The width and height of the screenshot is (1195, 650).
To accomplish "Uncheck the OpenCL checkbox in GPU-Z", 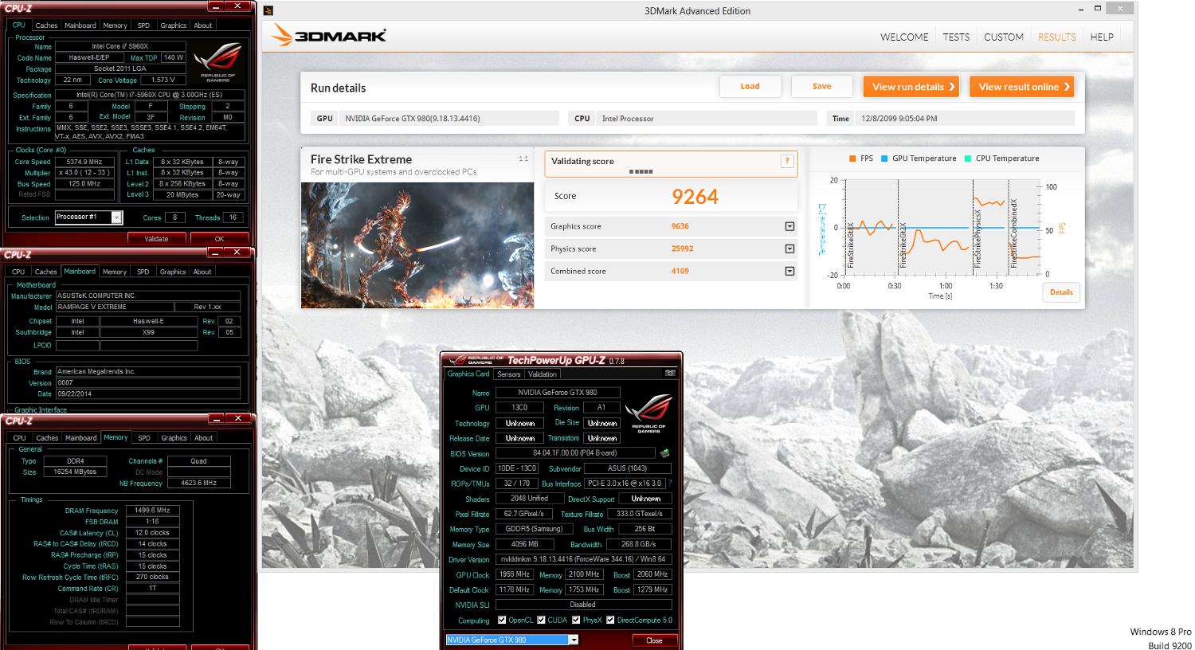I will (x=502, y=620).
